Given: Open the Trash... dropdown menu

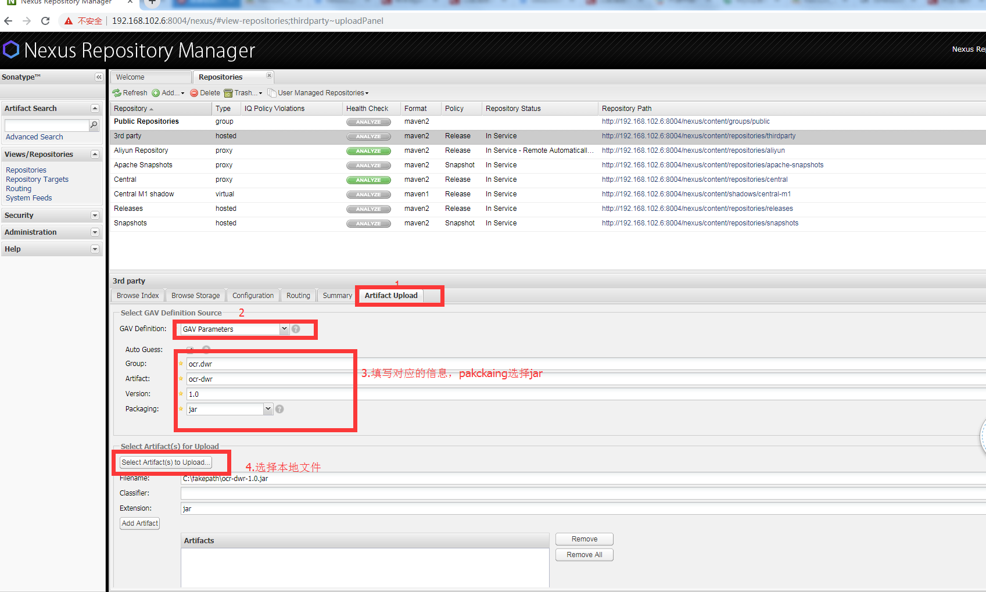Looking at the screenshot, I should 243,93.
